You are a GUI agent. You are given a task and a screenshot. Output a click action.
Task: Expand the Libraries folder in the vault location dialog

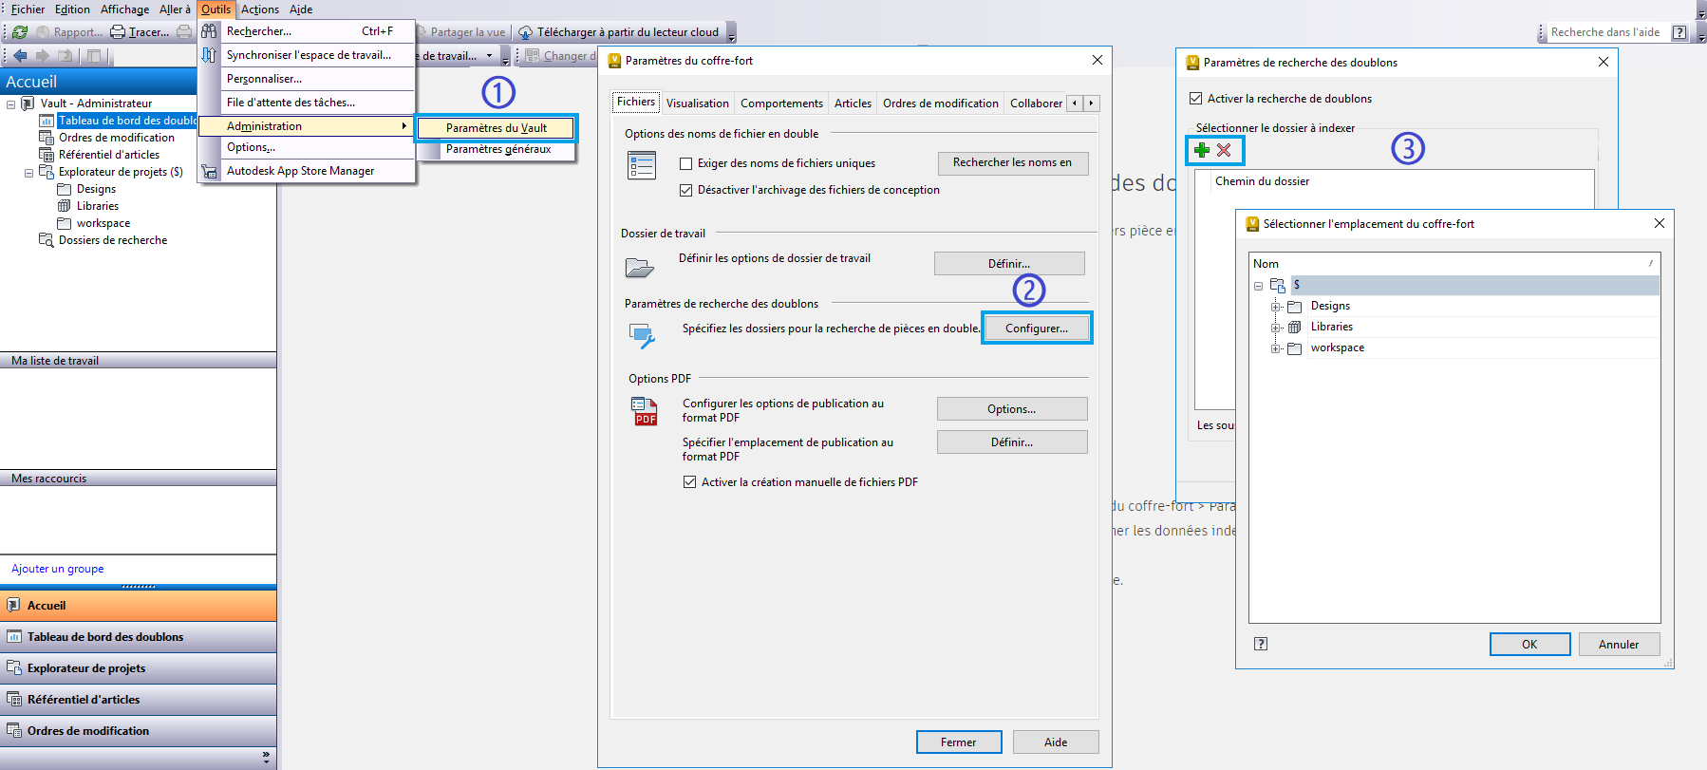(1276, 328)
